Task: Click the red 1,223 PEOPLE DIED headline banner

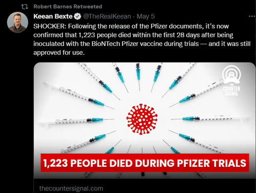Action: click(145, 163)
